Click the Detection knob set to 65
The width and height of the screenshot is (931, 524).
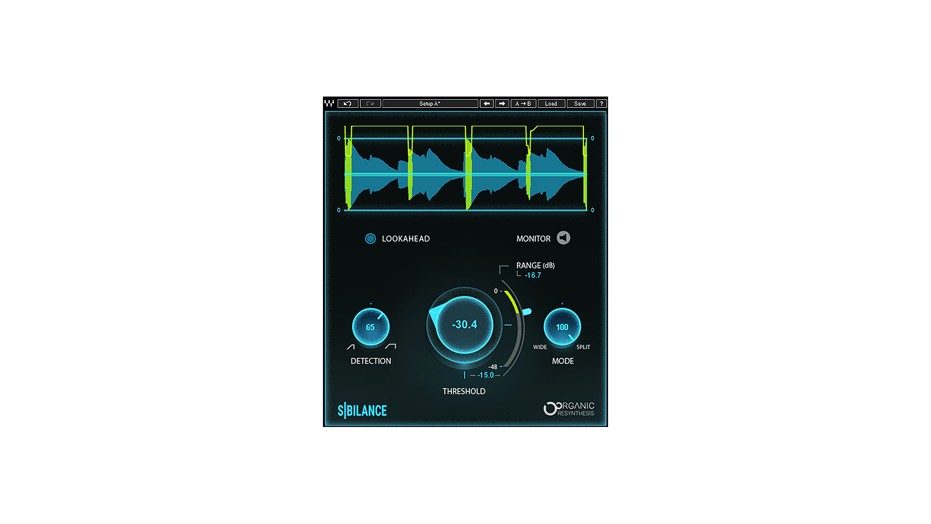(370, 327)
